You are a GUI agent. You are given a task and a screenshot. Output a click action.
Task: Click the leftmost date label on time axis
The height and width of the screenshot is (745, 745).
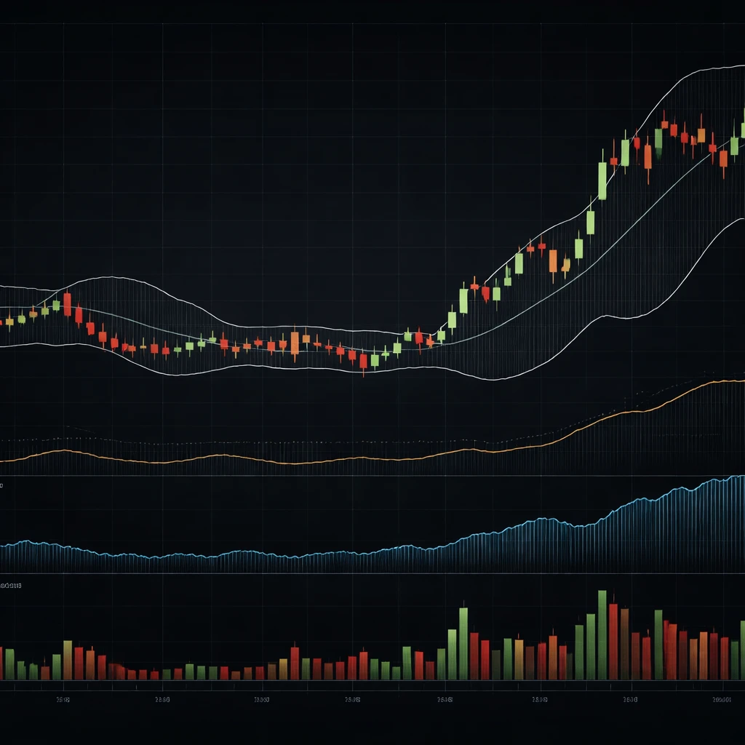[61, 701]
